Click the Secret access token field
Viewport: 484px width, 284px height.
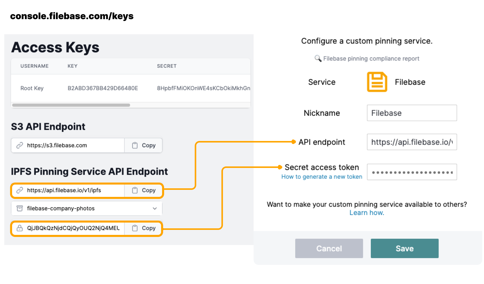click(x=412, y=172)
